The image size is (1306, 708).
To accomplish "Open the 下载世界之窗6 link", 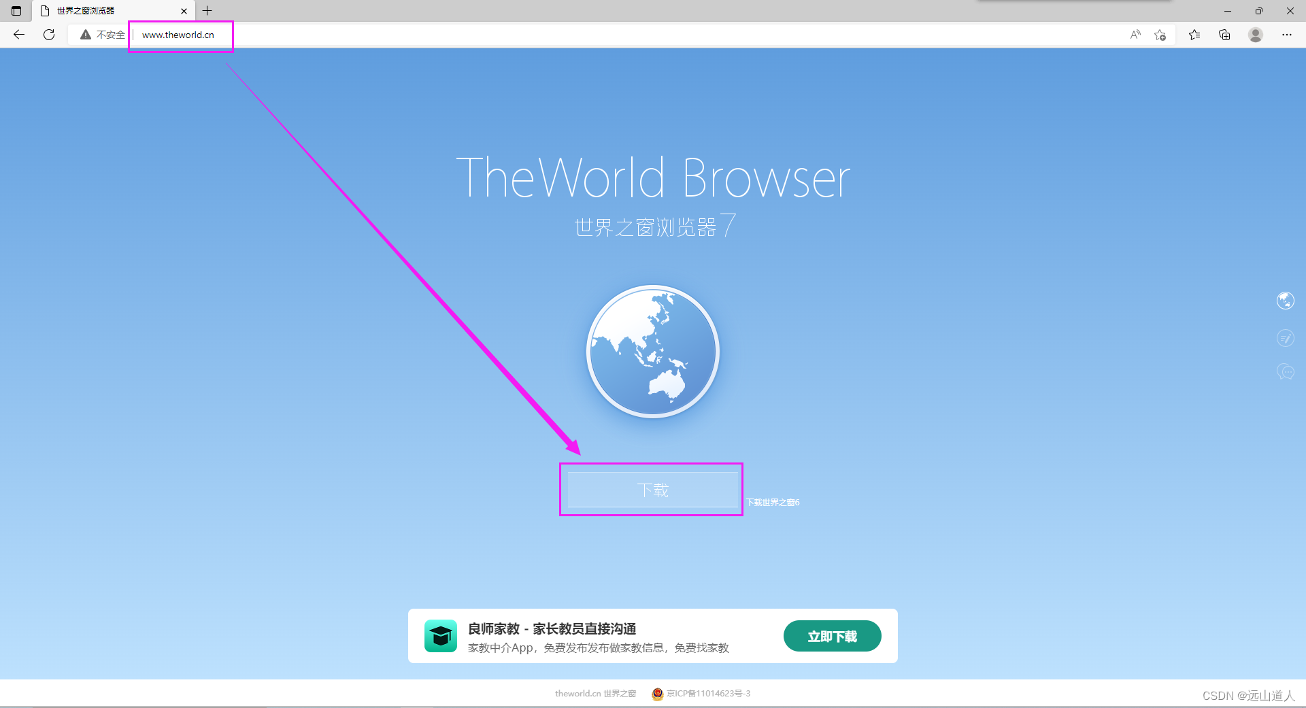I will click(773, 503).
